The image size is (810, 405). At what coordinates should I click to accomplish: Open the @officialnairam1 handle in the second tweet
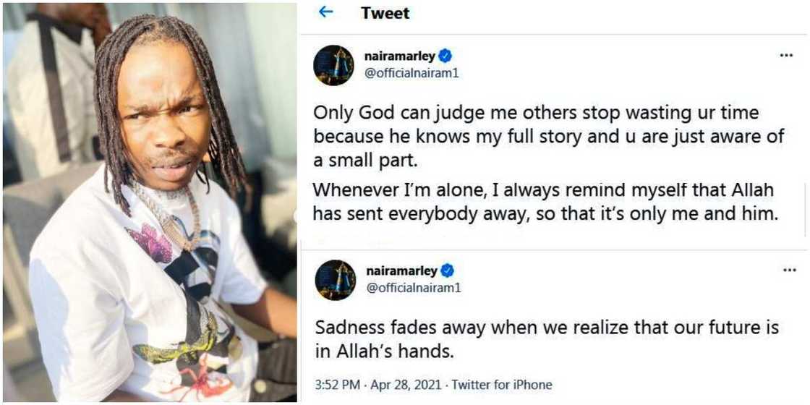[x=412, y=288]
